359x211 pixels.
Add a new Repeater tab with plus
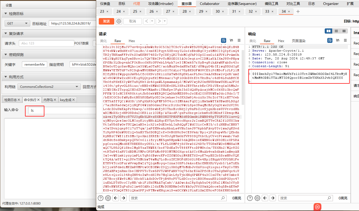pyautogui.click(x=298, y=11)
